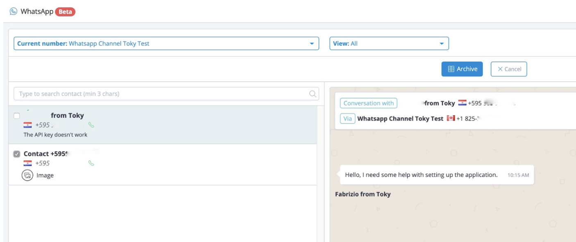The width and height of the screenshot is (576, 242).
Task: Click the WhatsApp logo icon
Action: coord(14,11)
